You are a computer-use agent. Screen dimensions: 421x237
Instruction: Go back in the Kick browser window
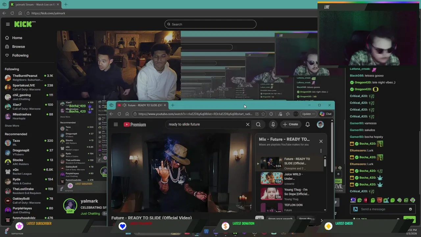[4, 13]
